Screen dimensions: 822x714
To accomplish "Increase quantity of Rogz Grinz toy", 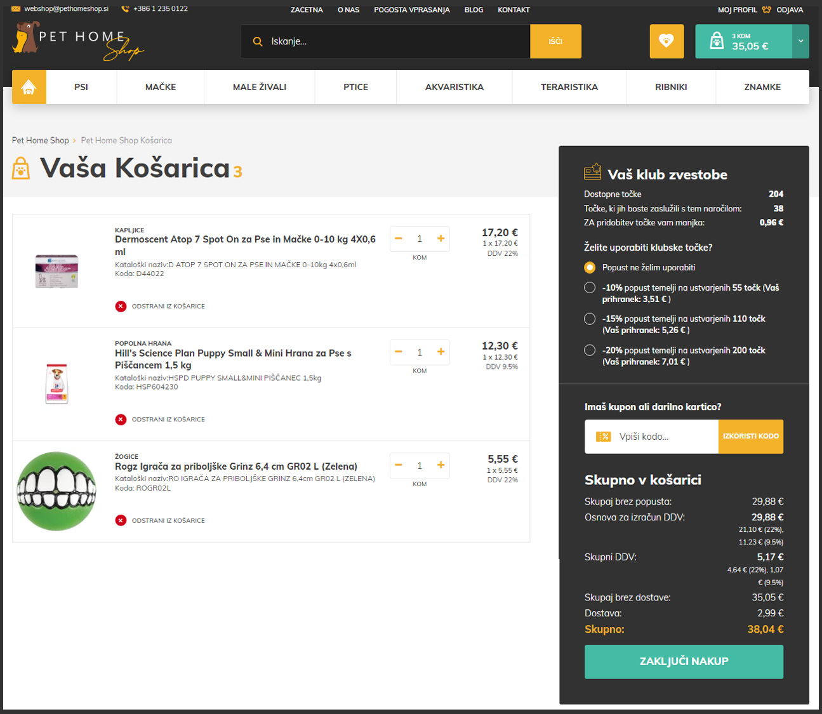I will (x=441, y=465).
